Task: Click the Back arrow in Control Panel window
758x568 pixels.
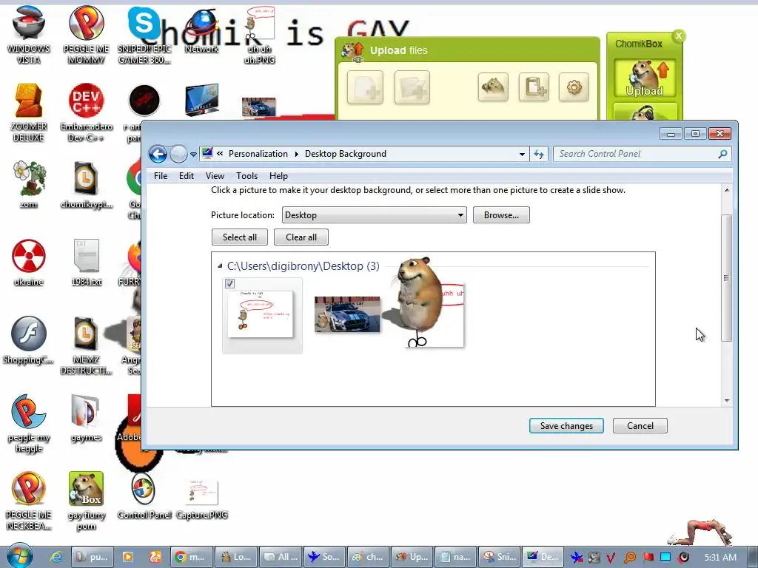Action: tap(158, 154)
